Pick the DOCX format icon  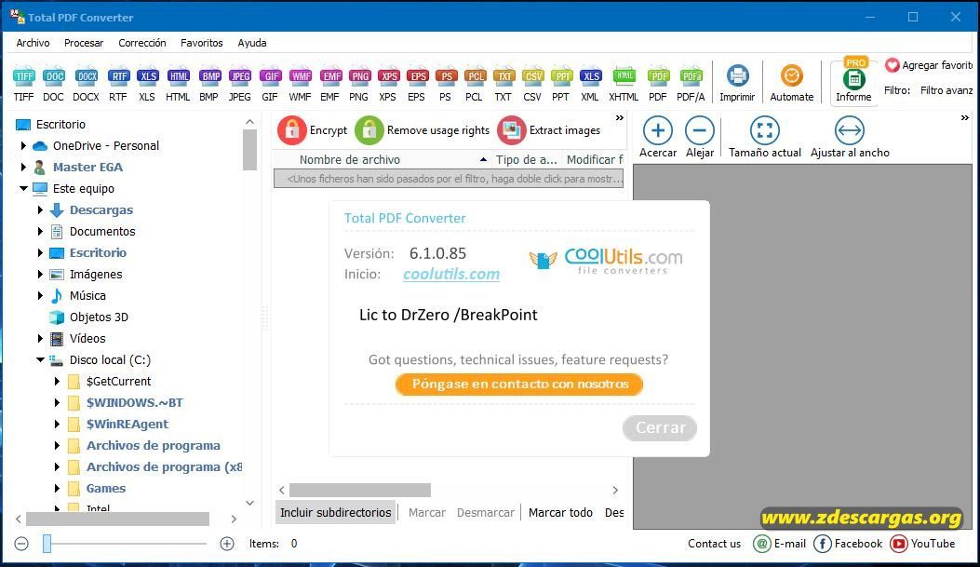[87, 83]
